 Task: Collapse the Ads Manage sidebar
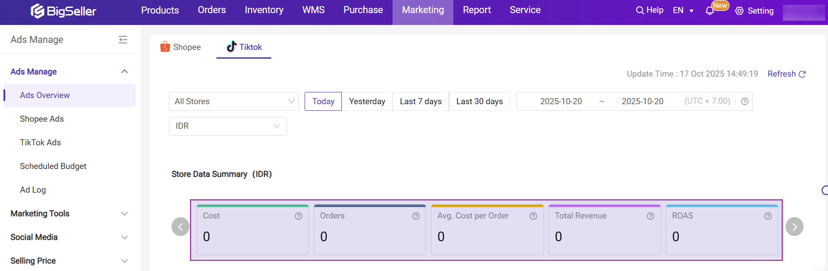pos(123,40)
